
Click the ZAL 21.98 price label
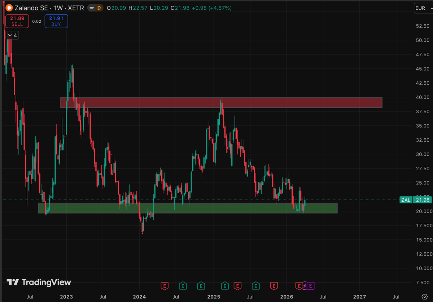pos(415,200)
